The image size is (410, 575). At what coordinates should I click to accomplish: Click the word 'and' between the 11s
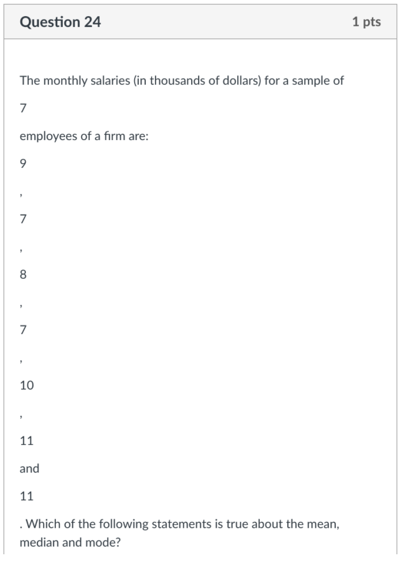29,468
